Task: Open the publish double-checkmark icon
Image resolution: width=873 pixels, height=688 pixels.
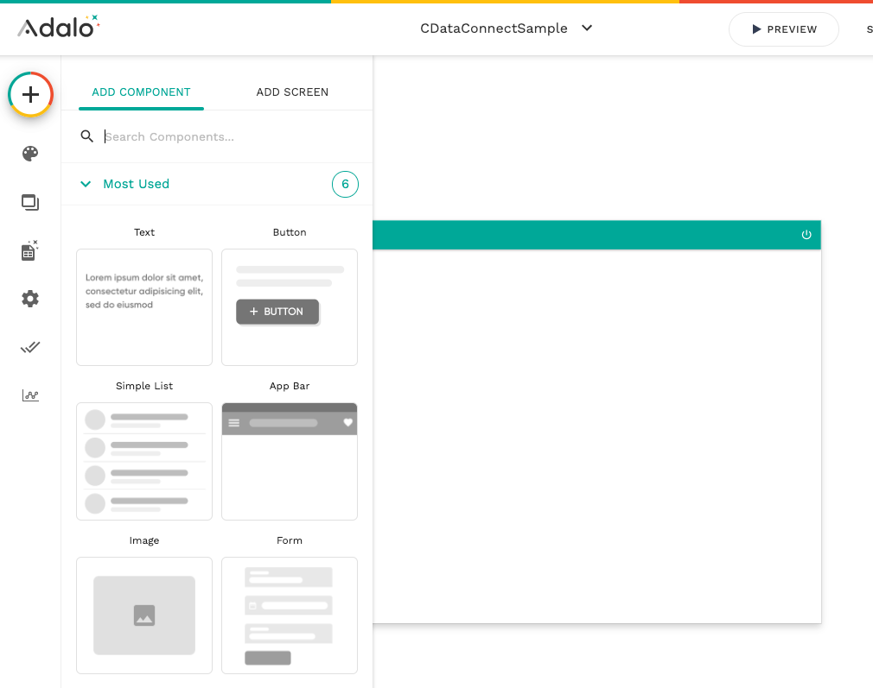Action: tap(30, 347)
